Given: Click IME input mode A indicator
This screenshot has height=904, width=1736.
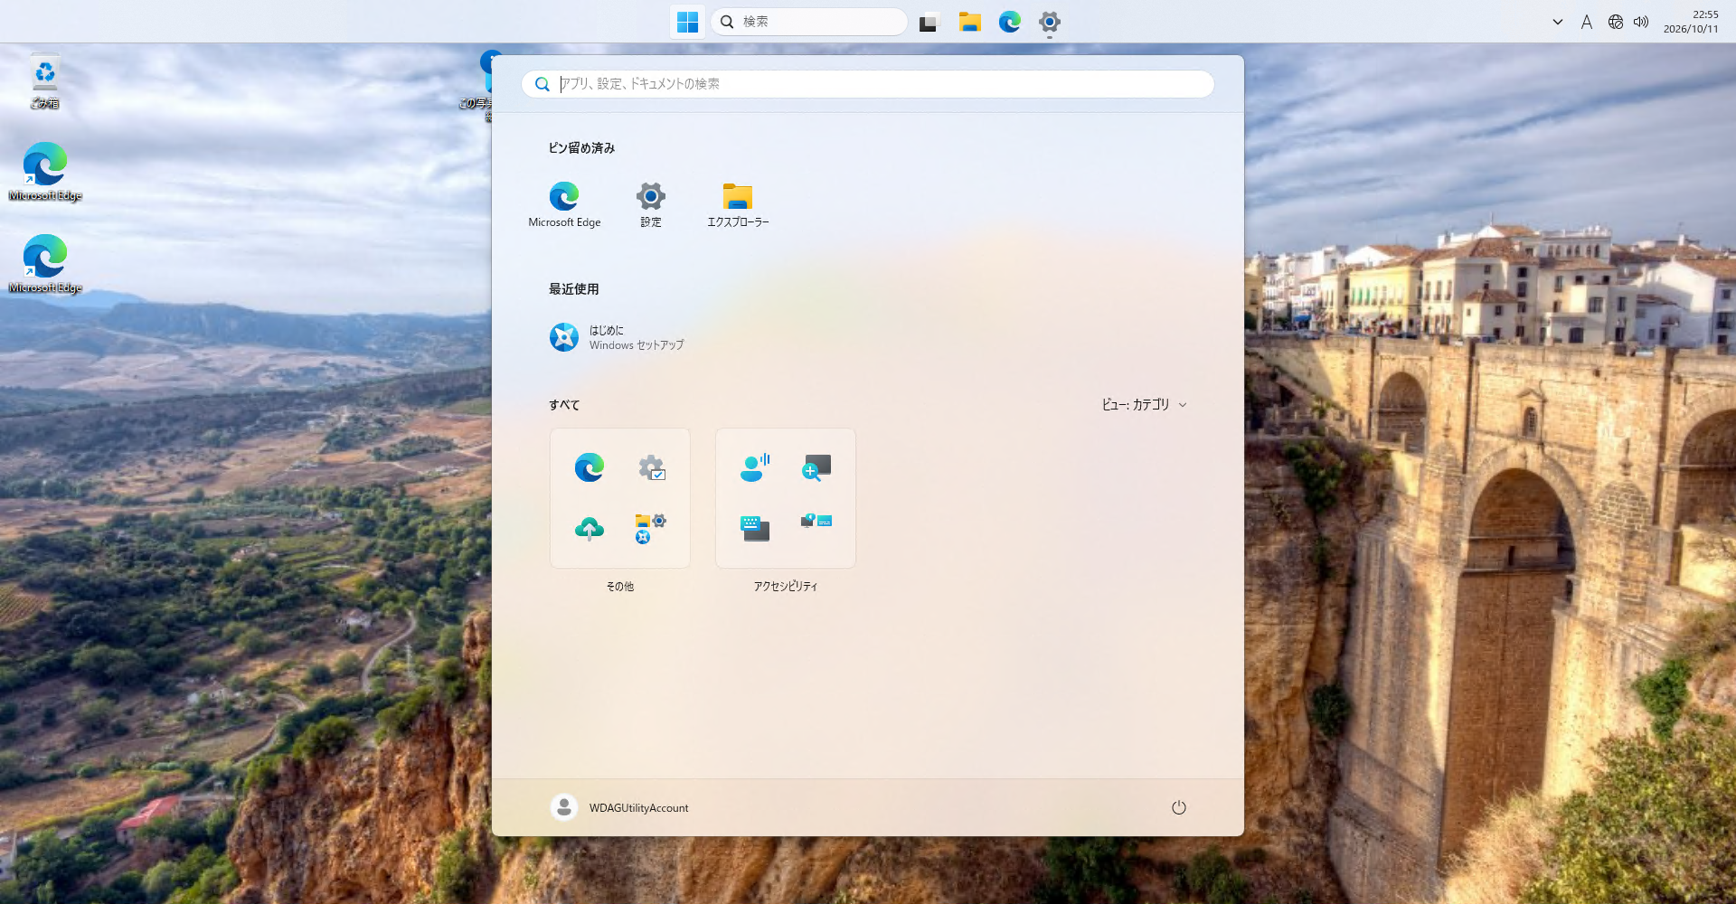Looking at the screenshot, I should (x=1587, y=22).
